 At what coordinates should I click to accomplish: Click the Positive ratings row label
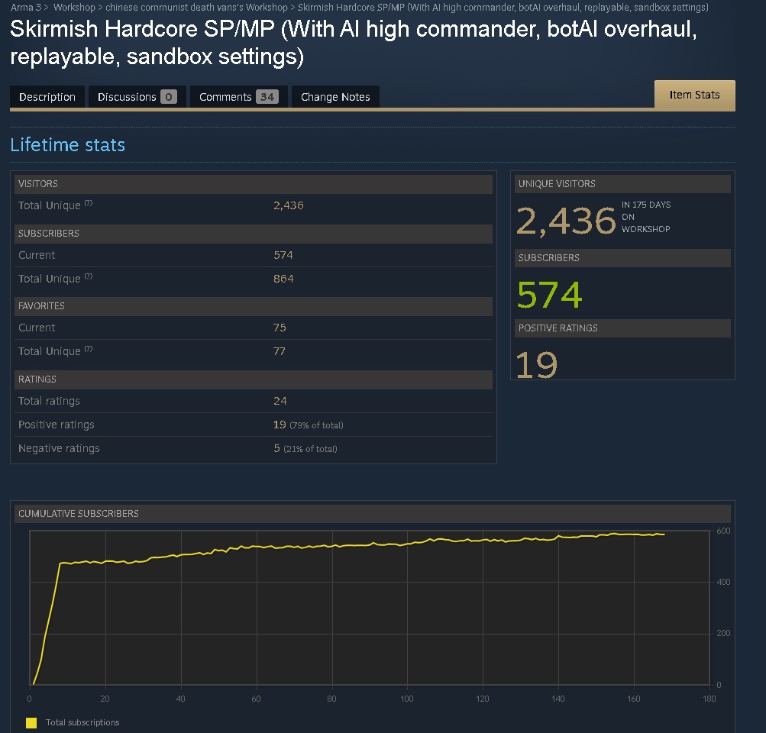click(57, 425)
